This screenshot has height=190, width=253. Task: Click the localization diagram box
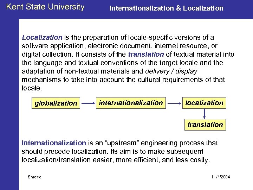[x=204, y=103]
